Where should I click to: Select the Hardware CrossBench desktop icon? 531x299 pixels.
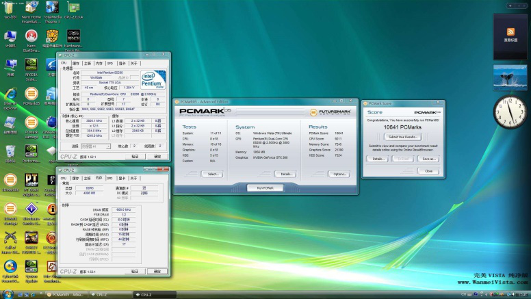(73, 40)
